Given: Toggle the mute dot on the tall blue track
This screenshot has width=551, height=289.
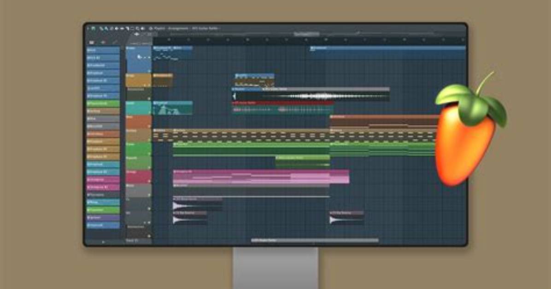Looking at the screenshot, I should (149, 71).
